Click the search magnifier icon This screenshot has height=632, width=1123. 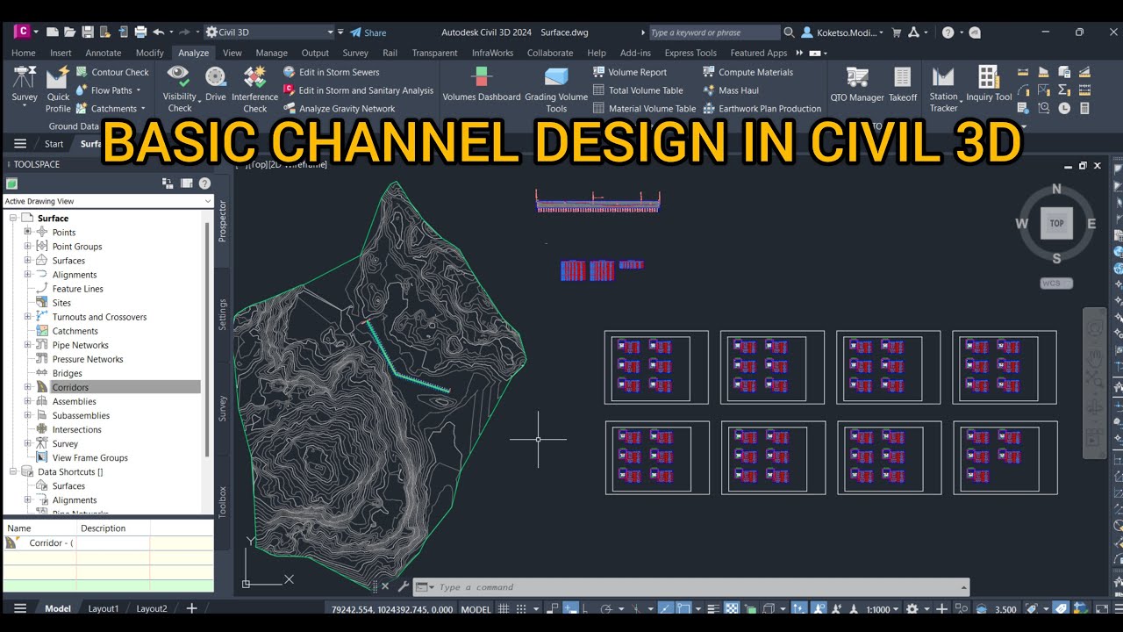tap(789, 32)
